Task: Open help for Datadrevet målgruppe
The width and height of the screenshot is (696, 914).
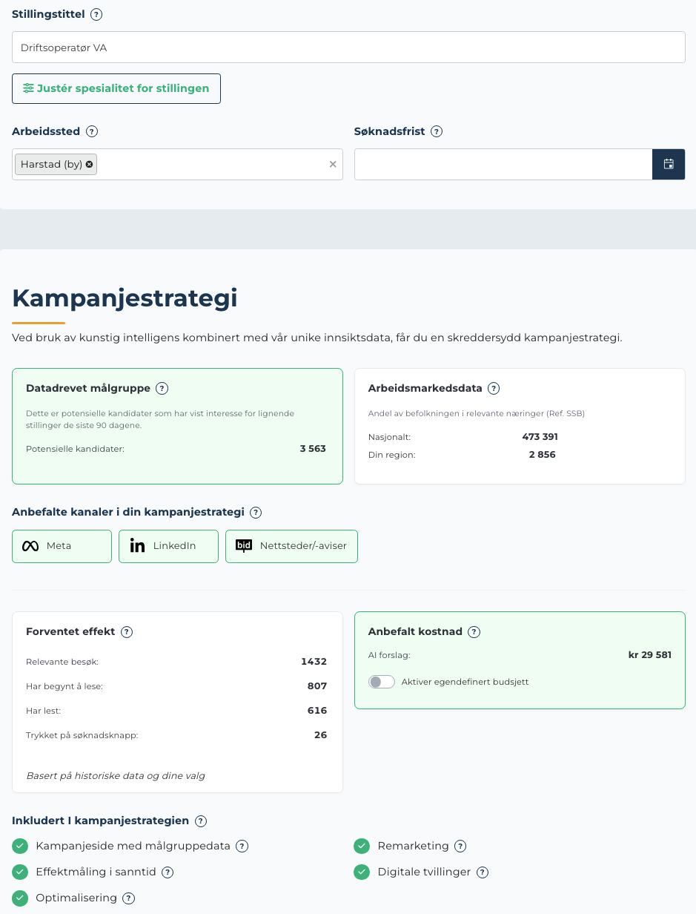Action: (x=162, y=388)
